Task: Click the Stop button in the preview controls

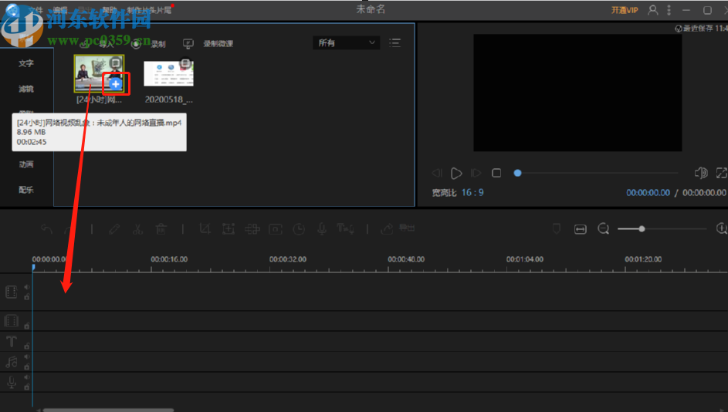Action: click(496, 173)
